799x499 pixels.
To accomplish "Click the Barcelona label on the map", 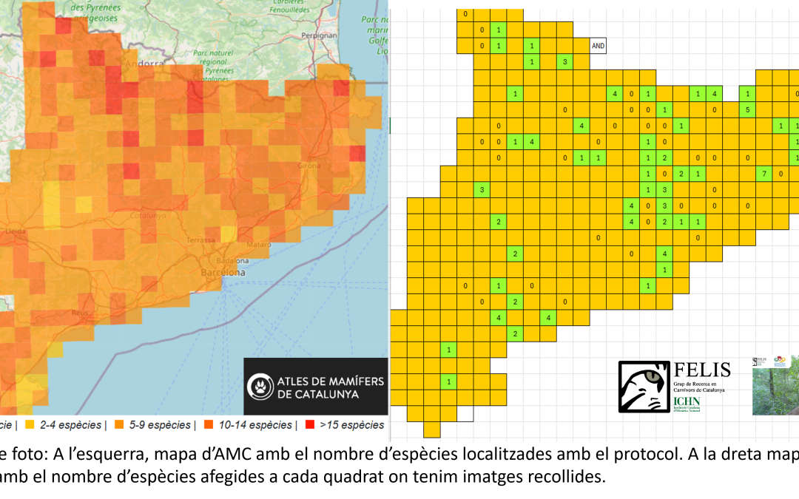I will pyautogui.click(x=223, y=273).
